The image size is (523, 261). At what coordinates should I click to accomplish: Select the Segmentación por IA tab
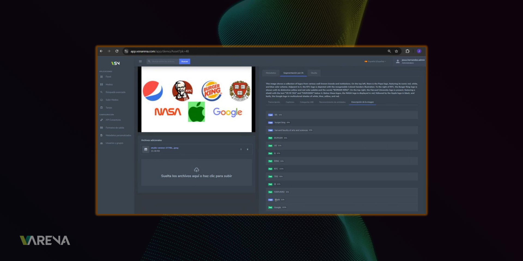(x=293, y=73)
